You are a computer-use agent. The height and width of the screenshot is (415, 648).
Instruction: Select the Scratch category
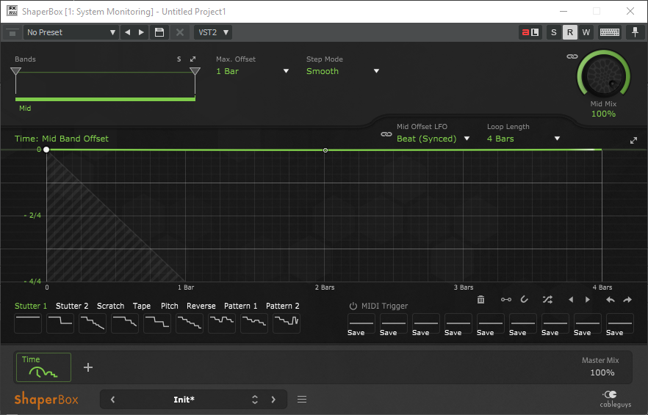pos(110,306)
